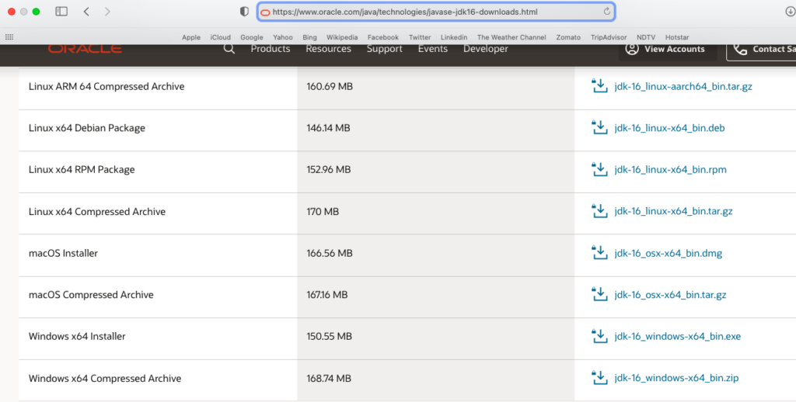The height and width of the screenshot is (402, 796).
Task: Download jdk-16_linux-aarch64_bin.tar.gz link
Action: click(x=683, y=86)
